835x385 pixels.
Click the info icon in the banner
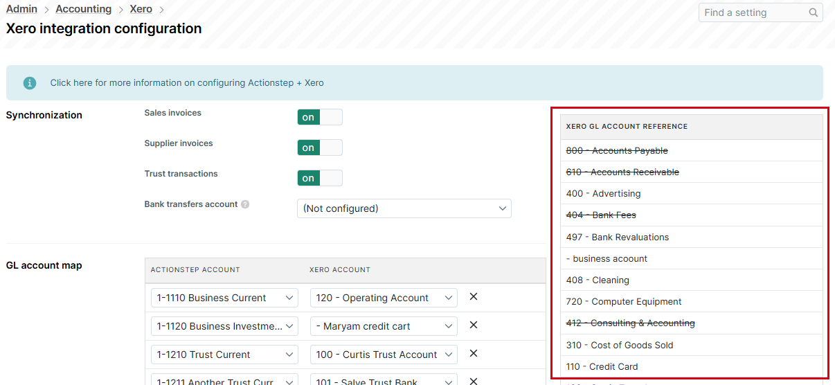(x=30, y=82)
